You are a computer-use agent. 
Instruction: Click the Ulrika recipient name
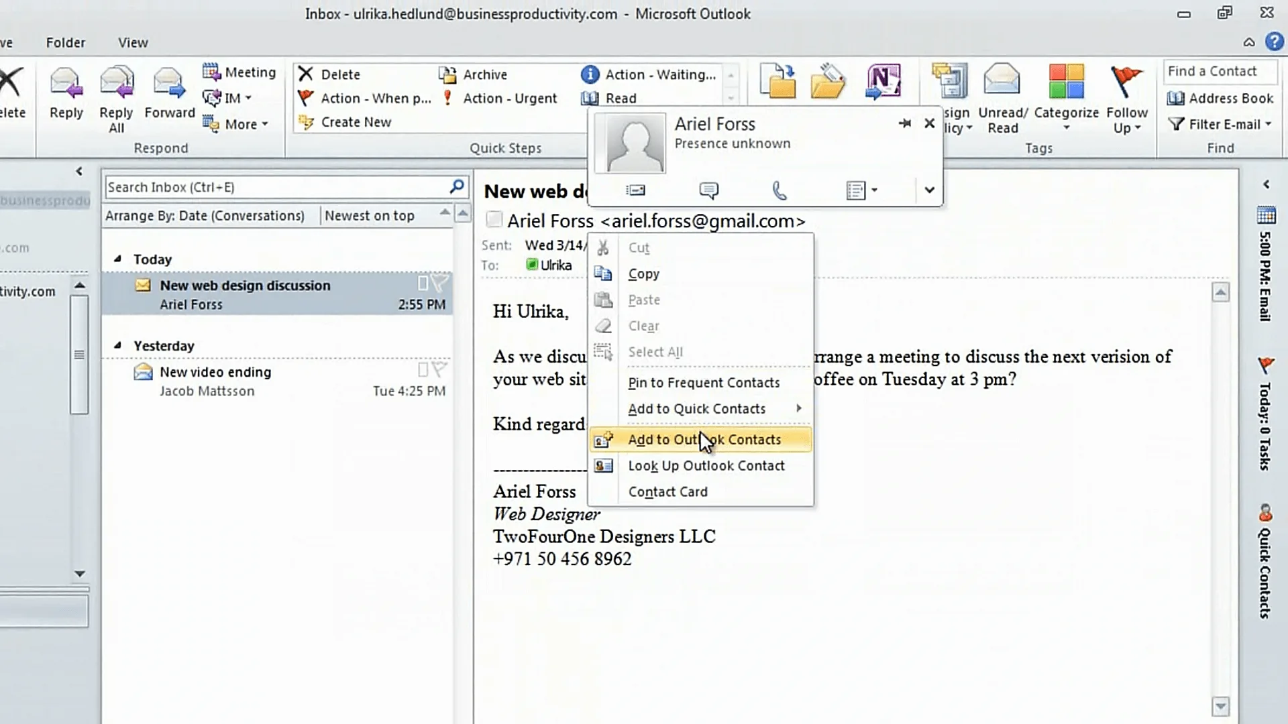[556, 265]
